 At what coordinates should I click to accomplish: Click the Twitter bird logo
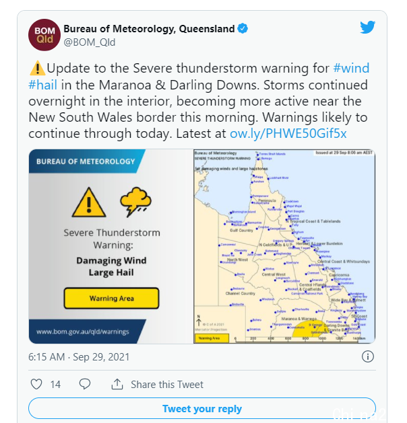367,28
